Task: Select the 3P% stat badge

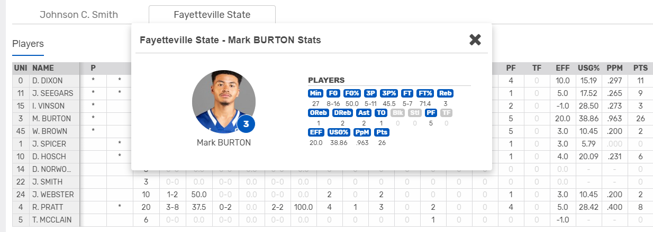Action: pyautogui.click(x=388, y=93)
